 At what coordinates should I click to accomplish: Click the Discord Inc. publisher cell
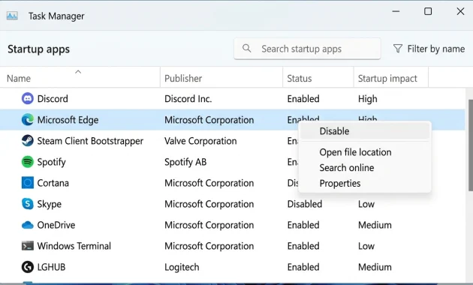(188, 99)
